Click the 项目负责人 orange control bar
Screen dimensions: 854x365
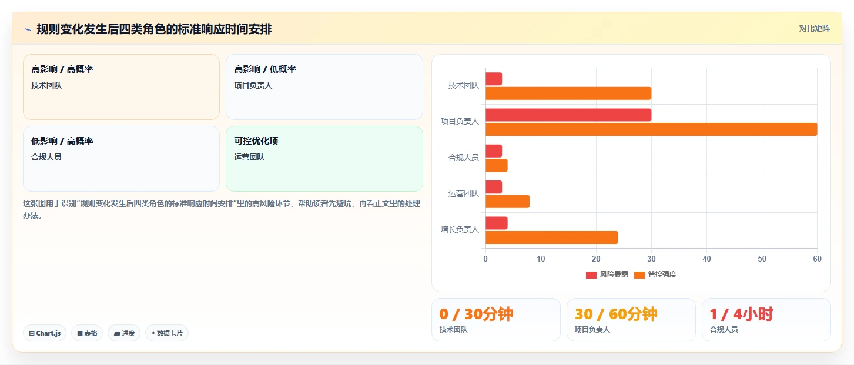651,129
